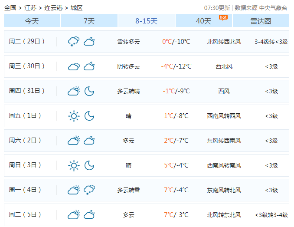Go to 连云港 breadcrumb link
Screen dimensions: 294x227
click(x=53, y=8)
